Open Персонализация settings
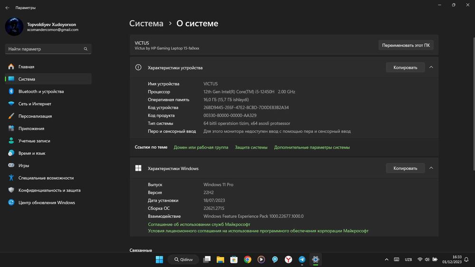This screenshot has height=267, width=475. tap(48, 116)
